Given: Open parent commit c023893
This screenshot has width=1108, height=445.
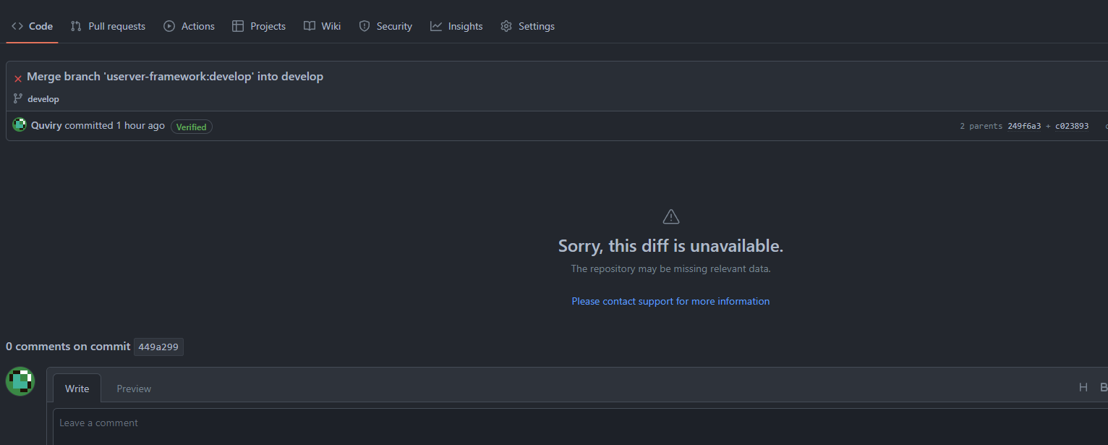Looking at the screenshot, I should click(x=1071, y=125).
